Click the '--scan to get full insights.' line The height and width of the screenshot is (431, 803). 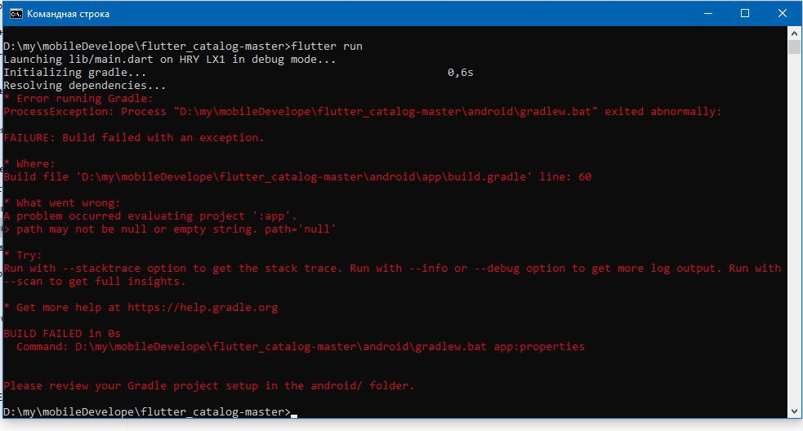[95, 281]
